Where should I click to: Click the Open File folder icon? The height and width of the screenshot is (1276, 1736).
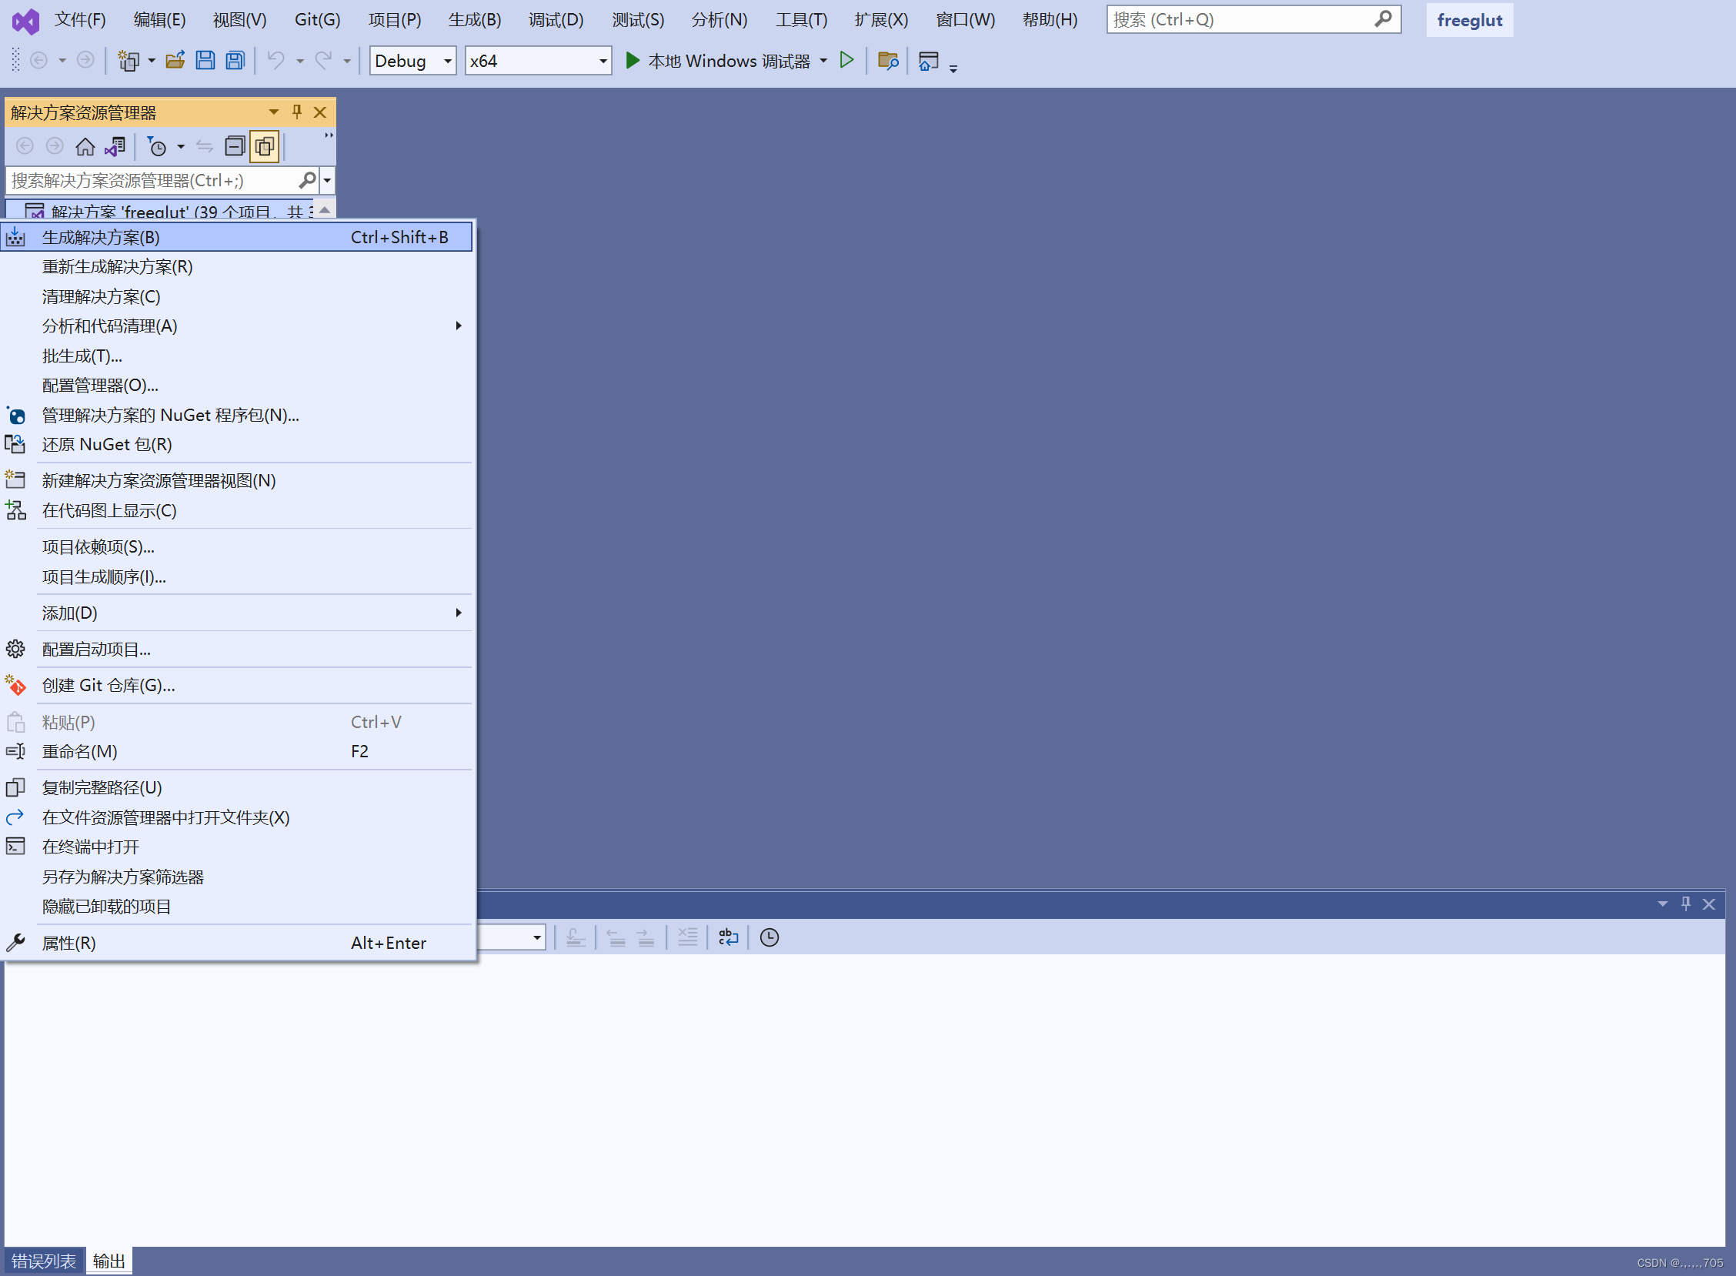[175, 60]
